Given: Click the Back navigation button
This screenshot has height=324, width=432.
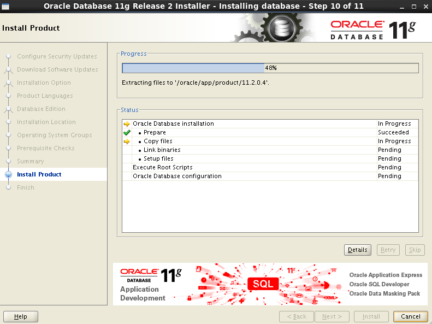Looking at the screenshot, I should [297, 316].
